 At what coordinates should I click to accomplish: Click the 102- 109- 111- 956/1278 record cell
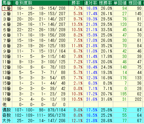click(40, 115)
